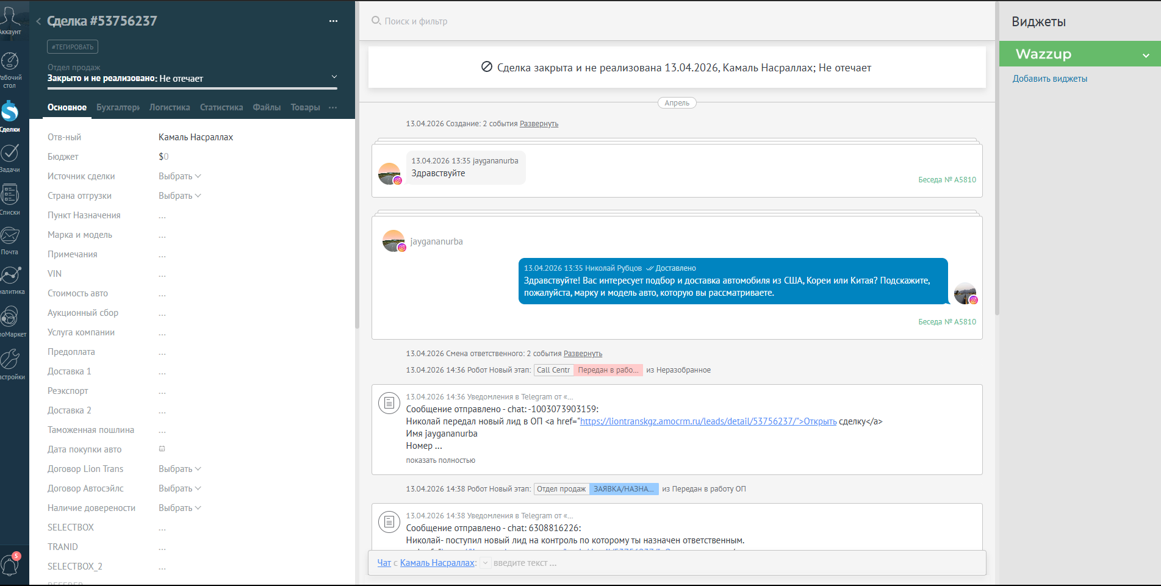Click the Отдел продаж pipeline tag in feed
Screen dimensions: 1161x586
coord(561,489)
